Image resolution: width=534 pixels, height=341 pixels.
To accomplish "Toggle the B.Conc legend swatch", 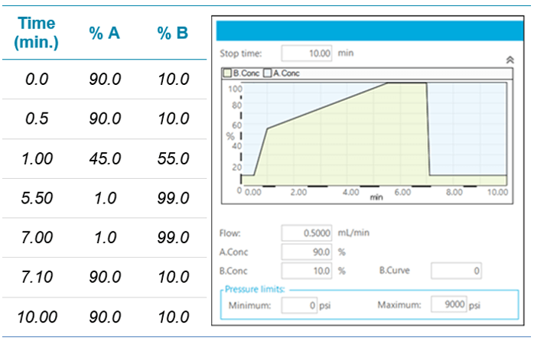I will pyautogui.click(x=227, y=73).
